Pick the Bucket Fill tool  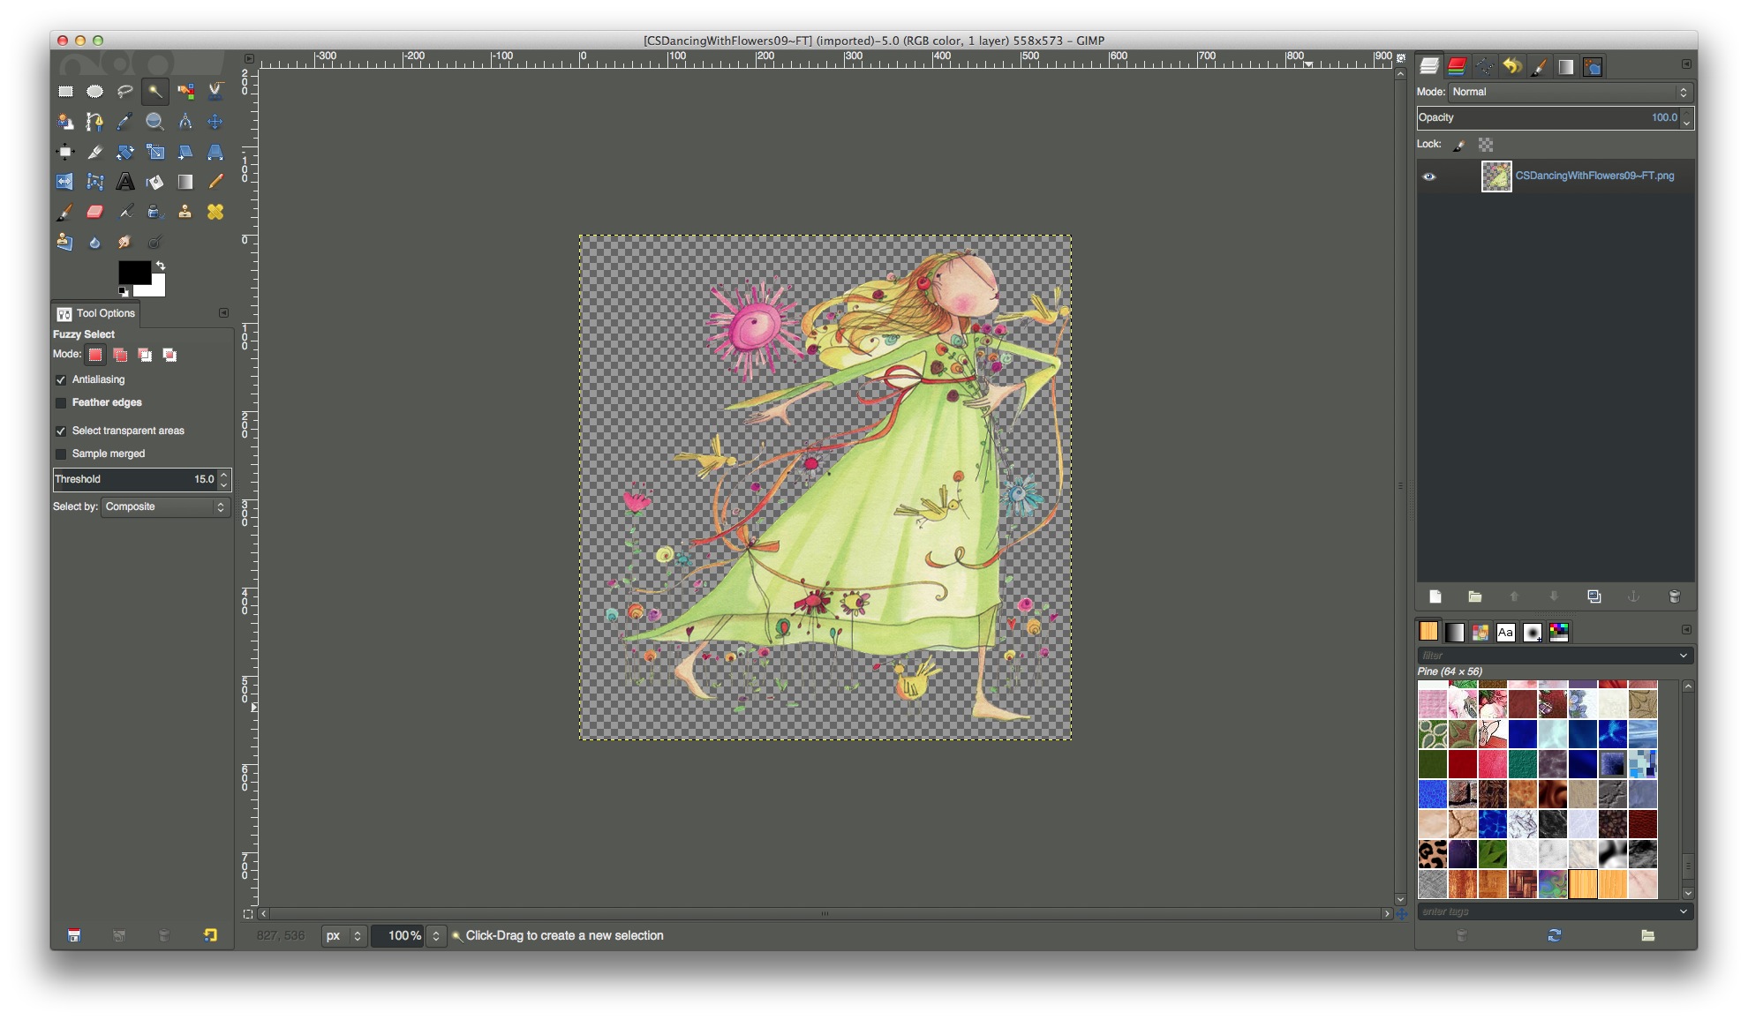154,182
